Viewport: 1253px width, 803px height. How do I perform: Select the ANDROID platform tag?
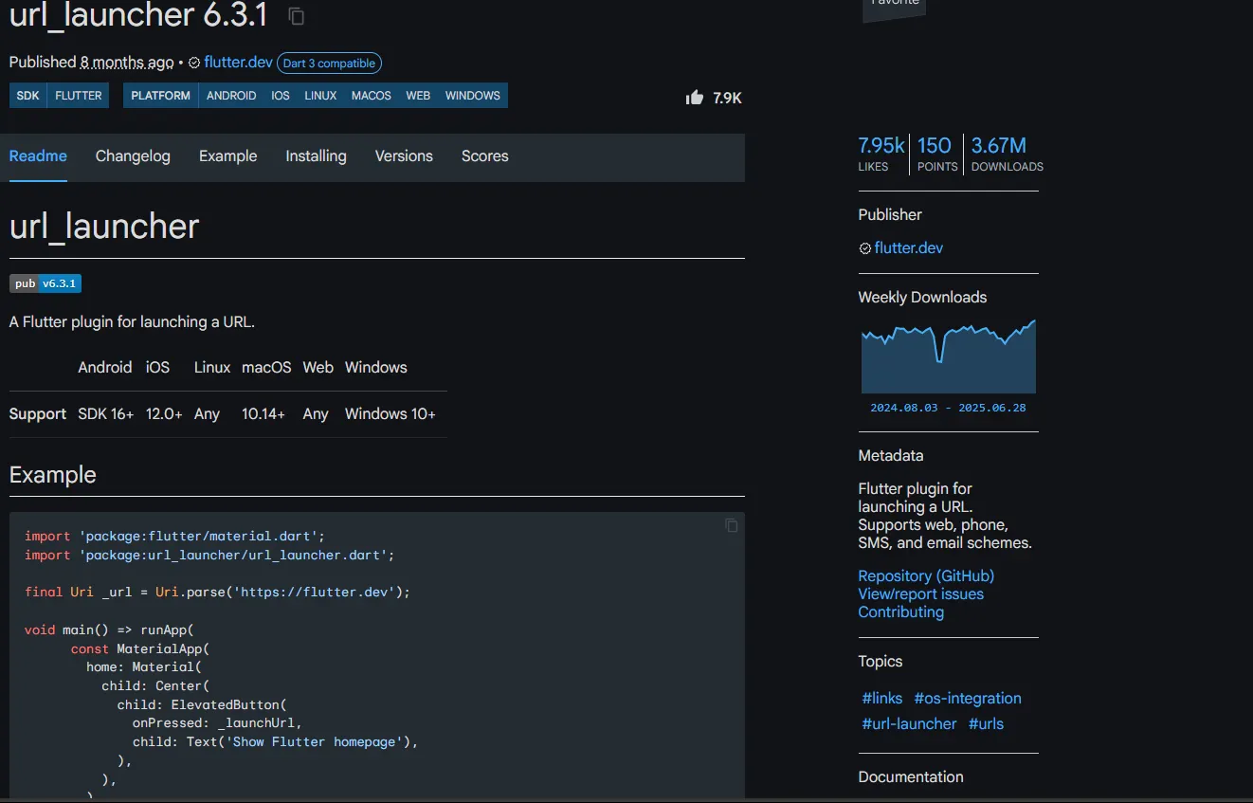click(231, 96)
